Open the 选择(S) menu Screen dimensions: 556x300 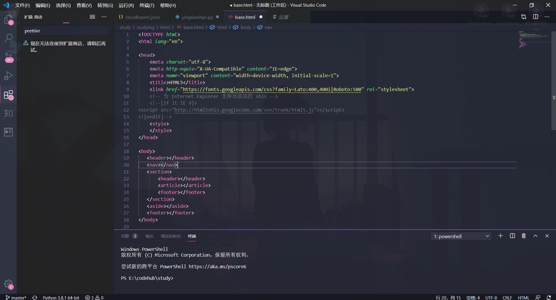[x=63, y=5]
